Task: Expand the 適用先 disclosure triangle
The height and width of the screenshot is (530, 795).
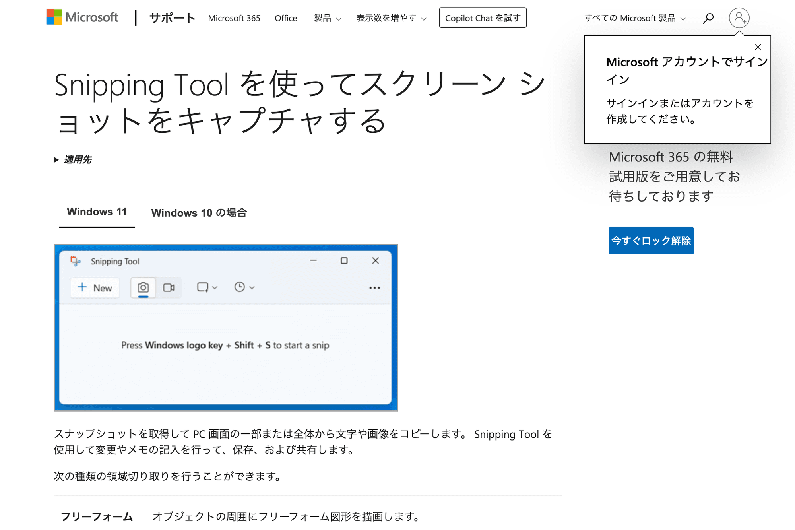Action: tap(56, 160)
